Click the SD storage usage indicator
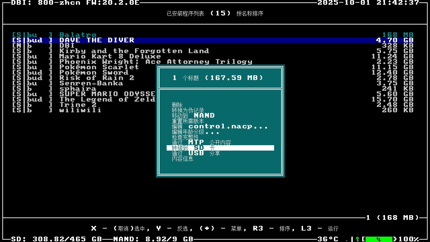The width and height of the screenshot is (430, 242). click(x=56, y=239)
